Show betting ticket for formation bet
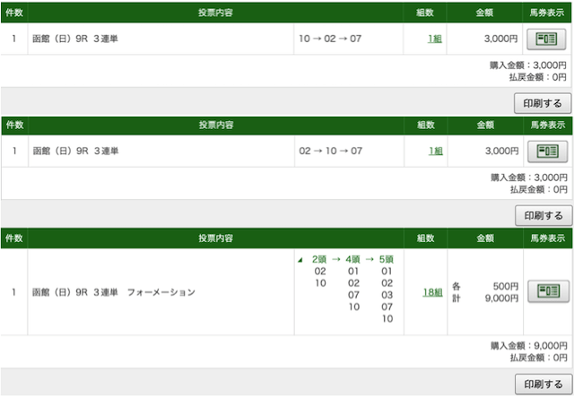The width and height of the screenshot is (574, 398). point(548,291)
